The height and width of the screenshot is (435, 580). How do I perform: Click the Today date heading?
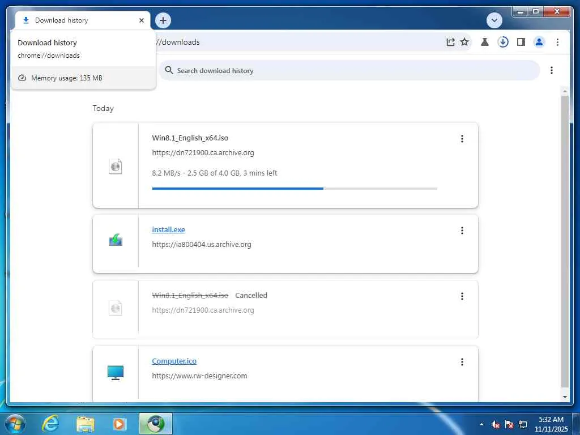(103, 108)
